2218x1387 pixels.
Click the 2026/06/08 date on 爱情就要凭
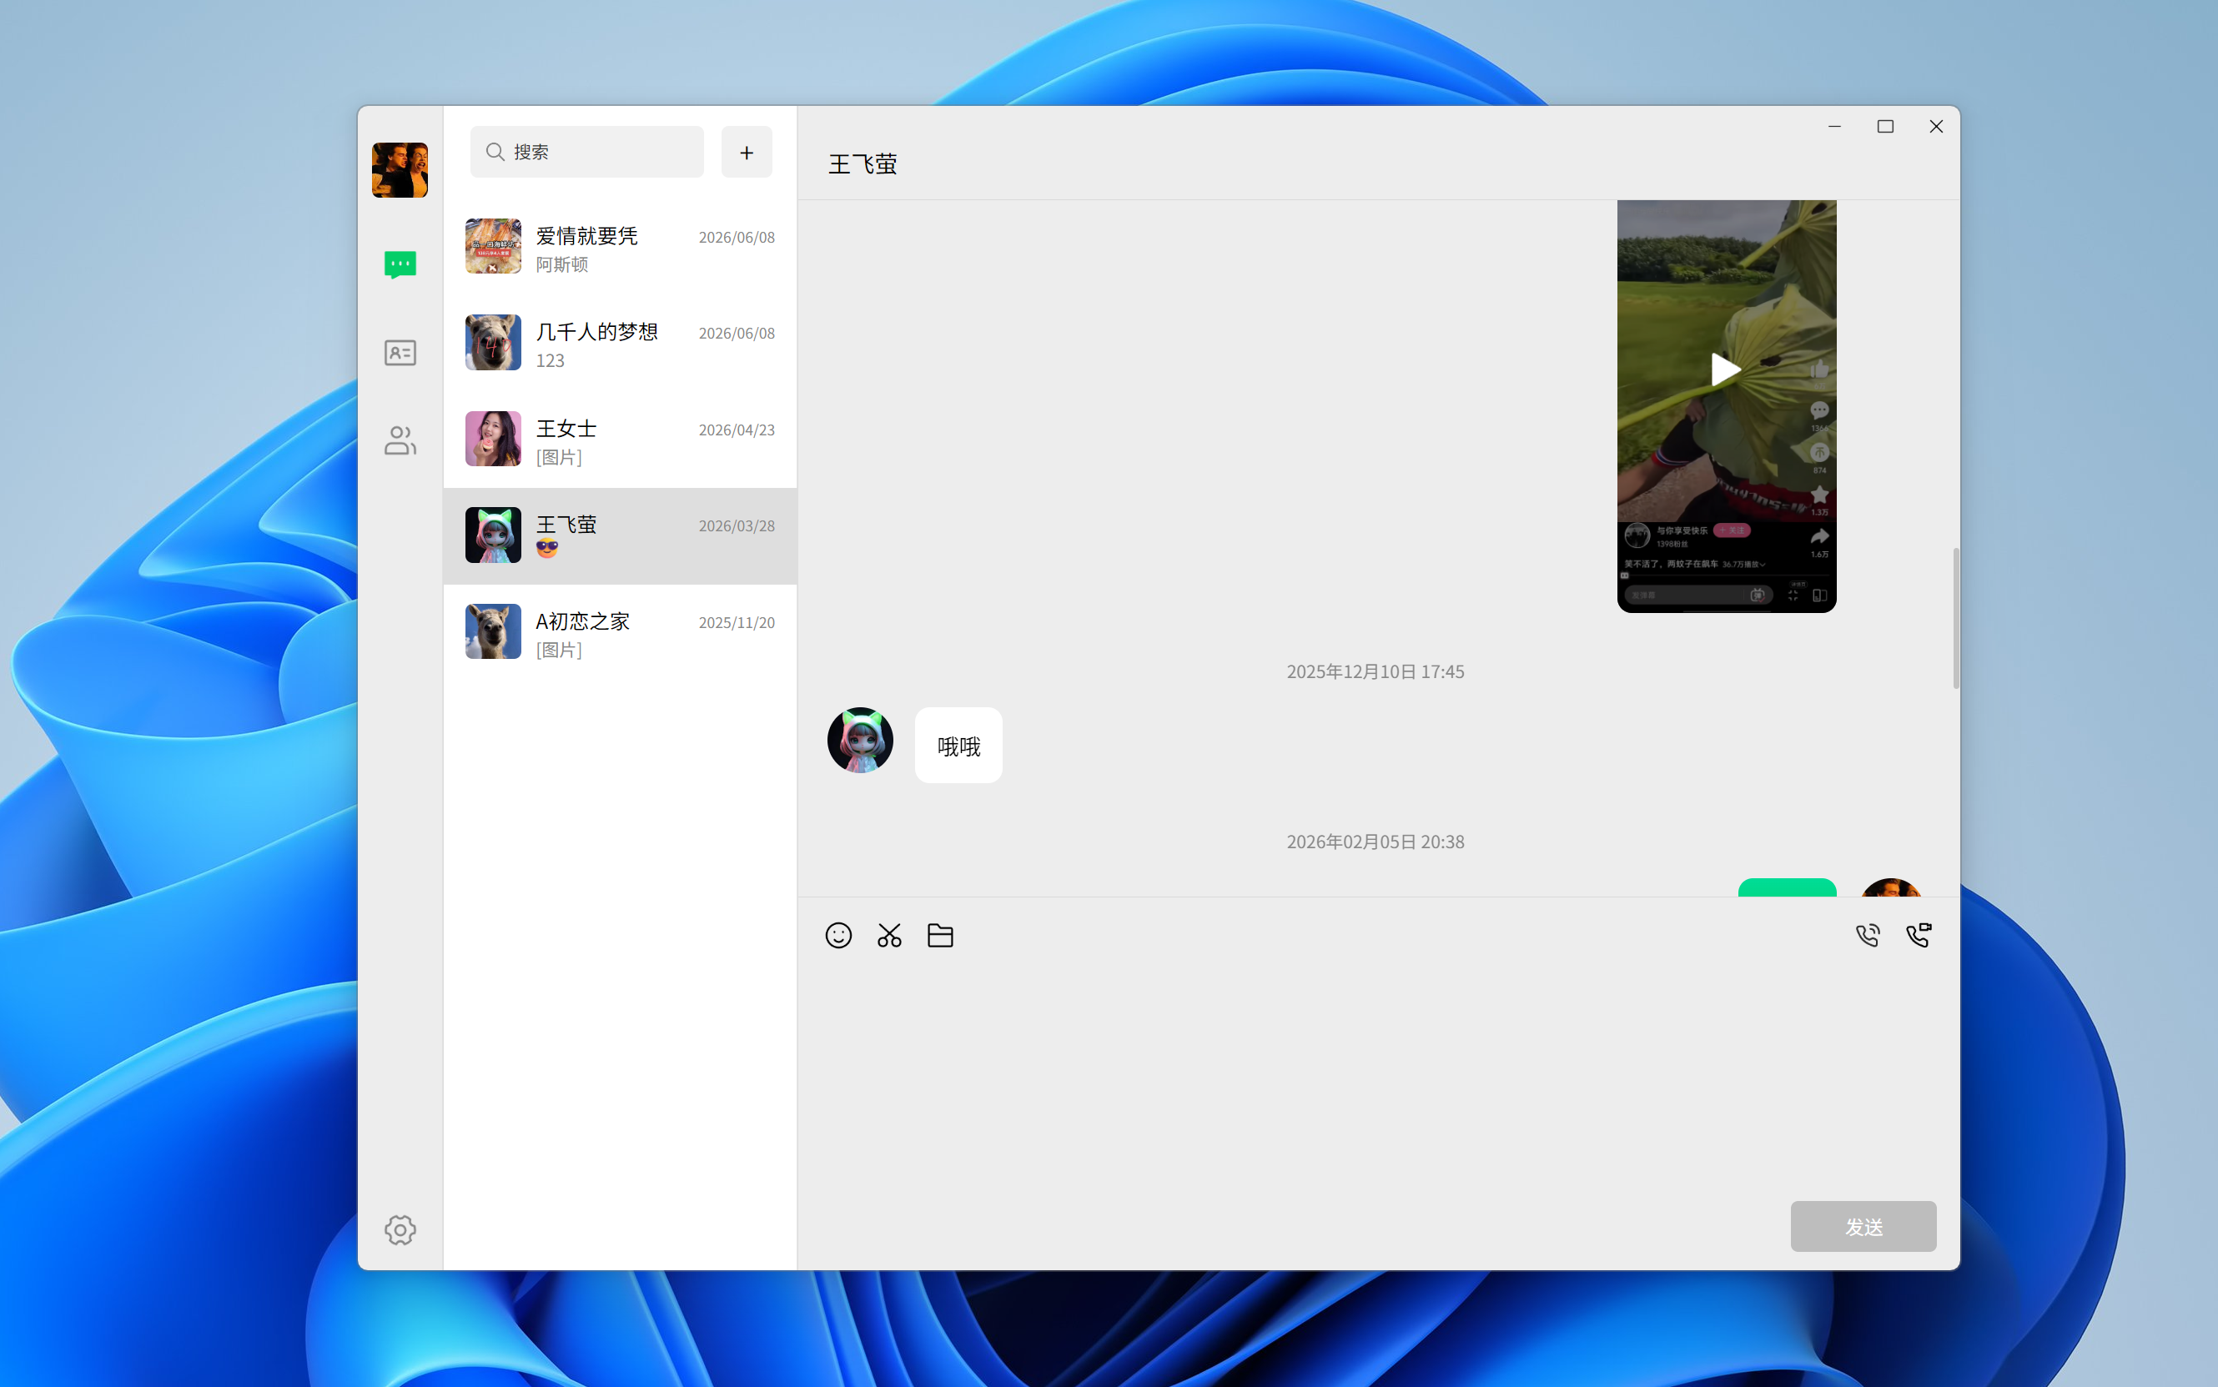(737, 238)
